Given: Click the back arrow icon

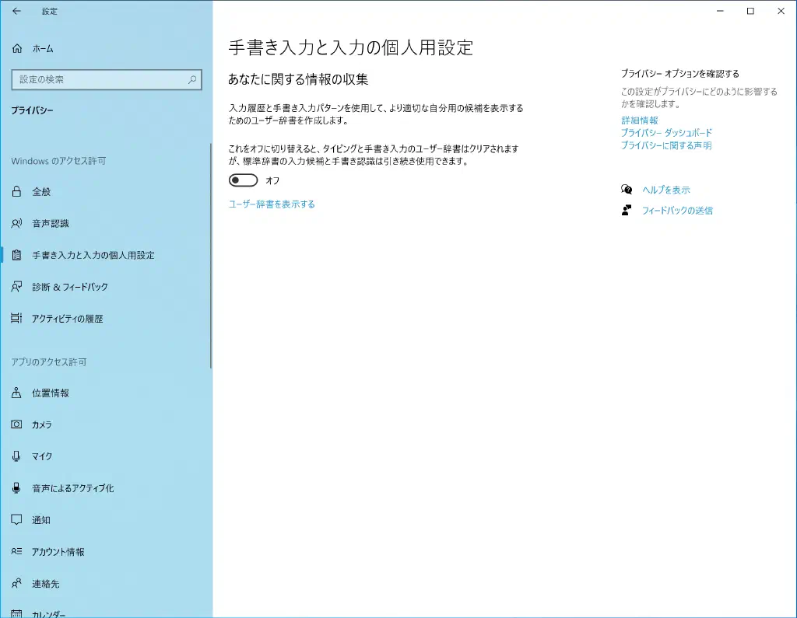Looking at the screenshot, I should (x=16, y=11).
